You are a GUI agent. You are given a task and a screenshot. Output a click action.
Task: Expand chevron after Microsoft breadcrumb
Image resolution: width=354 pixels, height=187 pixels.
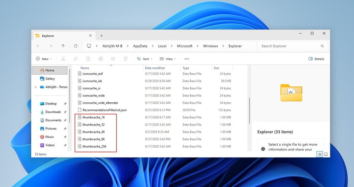pyautogui.click(x=198, y=46)
